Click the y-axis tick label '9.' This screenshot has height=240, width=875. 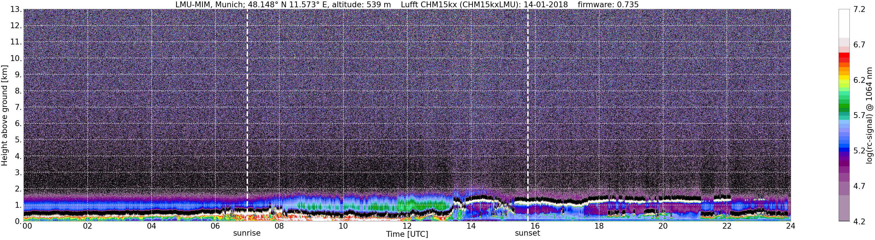click(x=18, y=75)
